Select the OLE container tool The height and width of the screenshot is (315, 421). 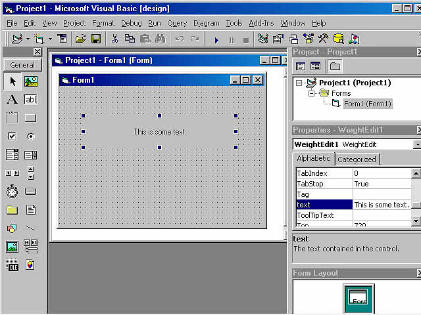12,265
